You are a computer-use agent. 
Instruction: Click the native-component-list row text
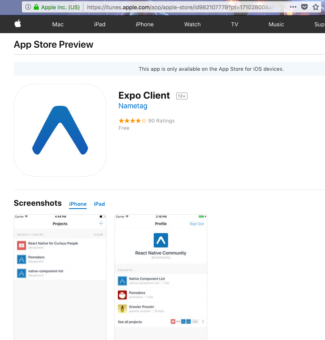point(46,271)
